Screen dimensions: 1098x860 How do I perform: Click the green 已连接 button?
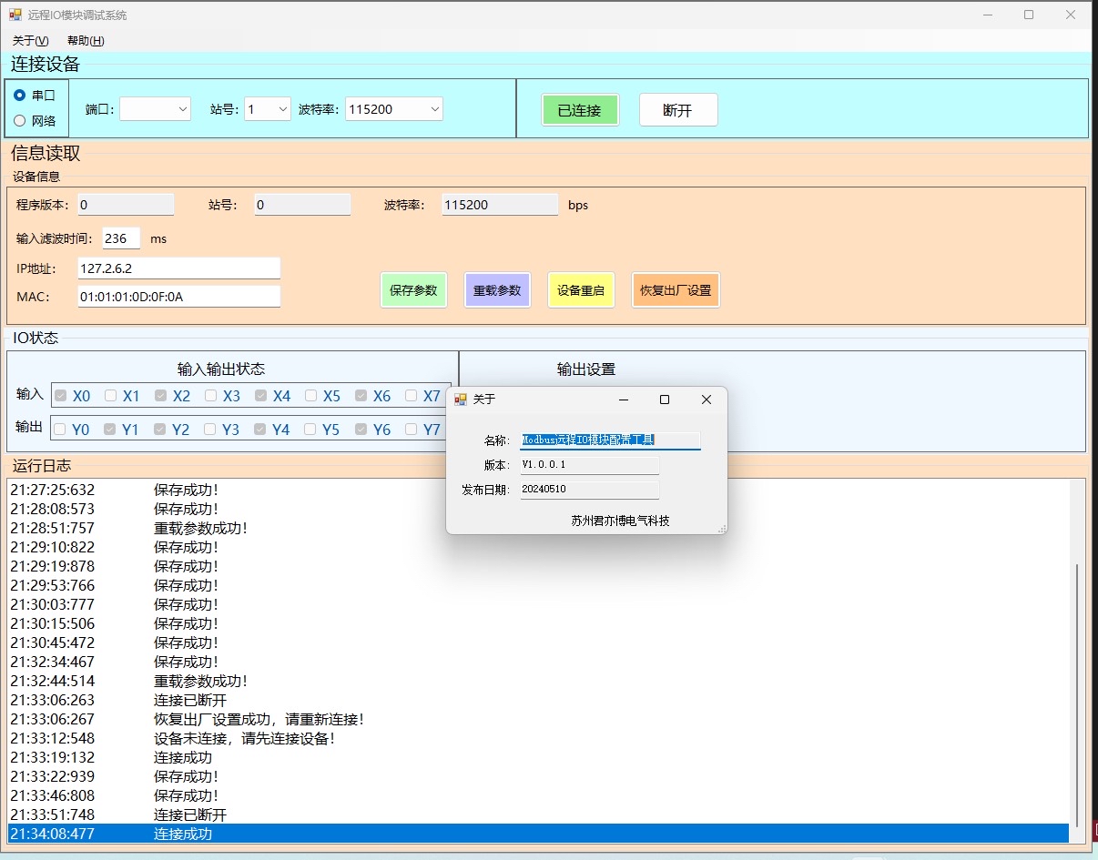(580, 110)
